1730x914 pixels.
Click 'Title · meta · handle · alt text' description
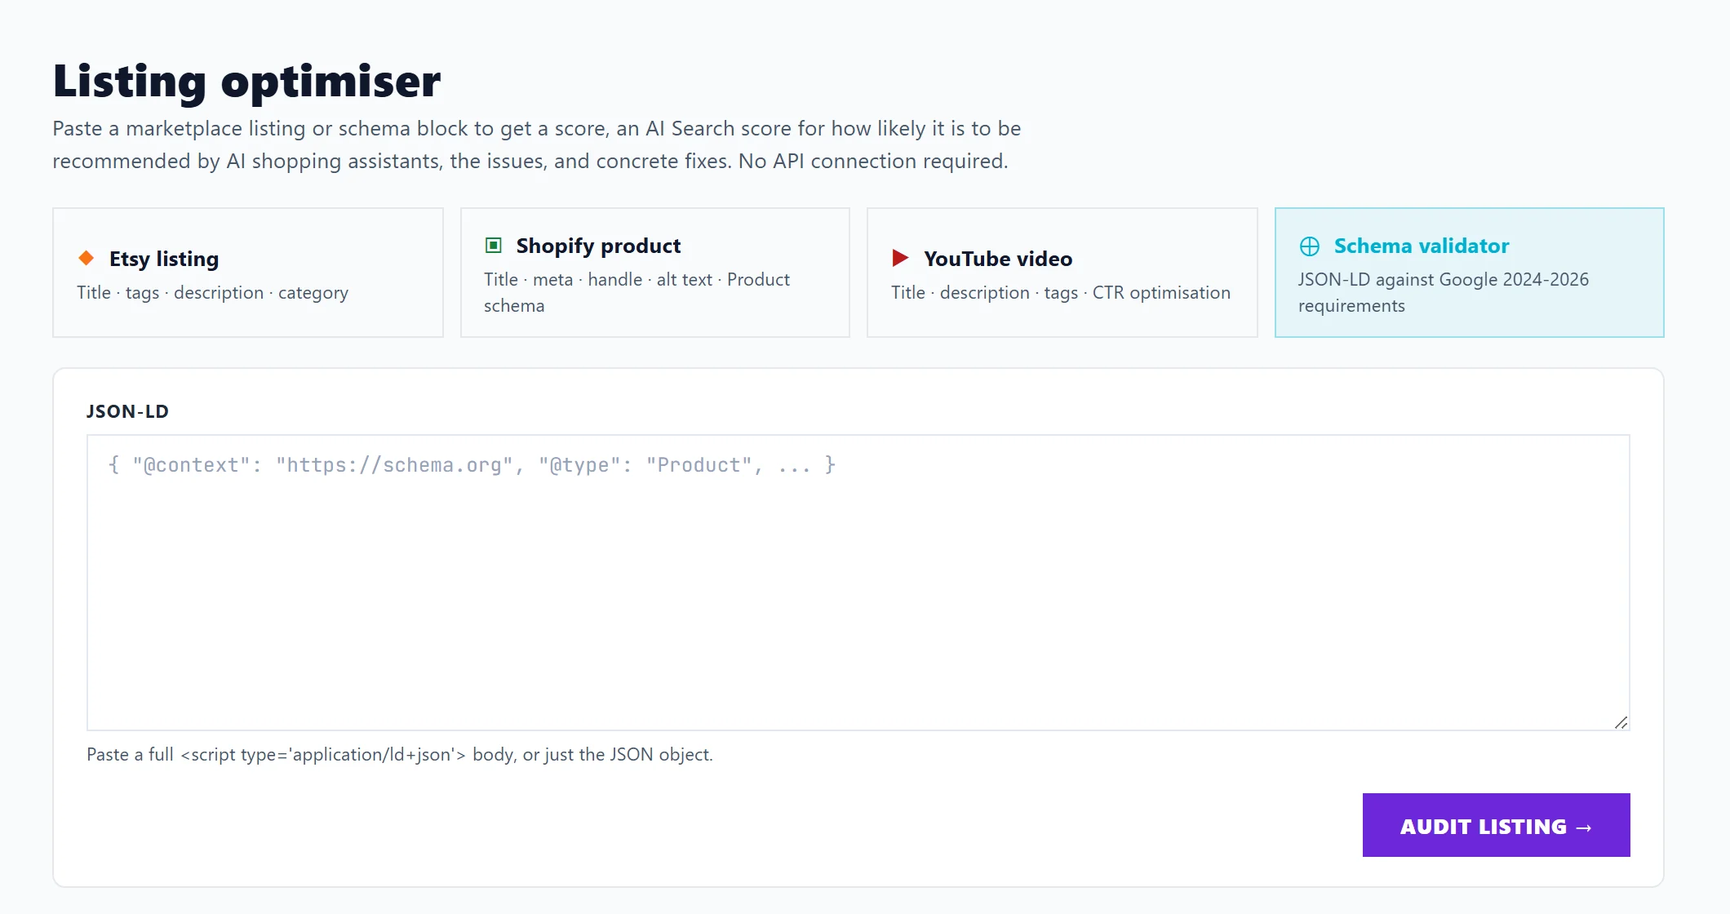coord(637,292)
